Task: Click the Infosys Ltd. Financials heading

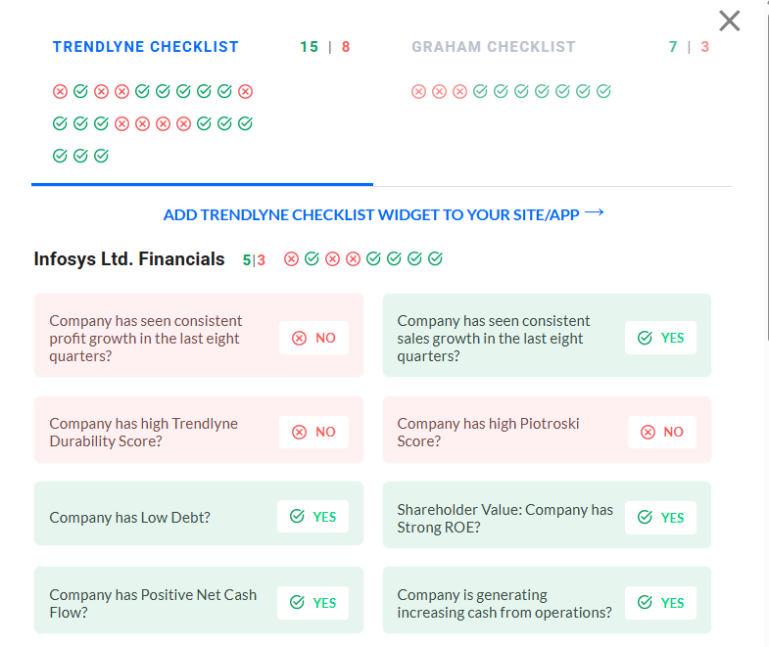Action: (x=129, y=259)
